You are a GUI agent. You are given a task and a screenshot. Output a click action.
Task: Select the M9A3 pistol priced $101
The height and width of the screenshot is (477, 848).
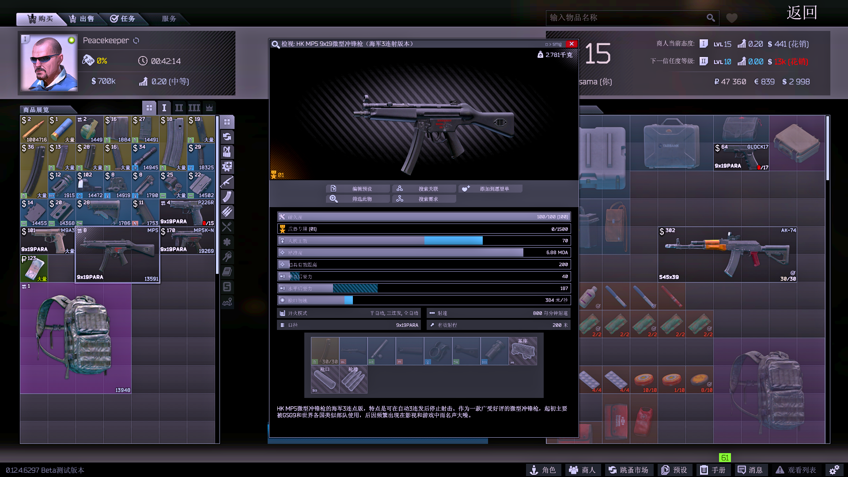pos(48,241)
